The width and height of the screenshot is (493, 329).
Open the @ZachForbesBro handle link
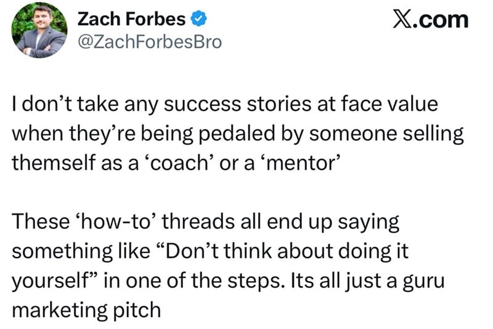coord(150,42)
